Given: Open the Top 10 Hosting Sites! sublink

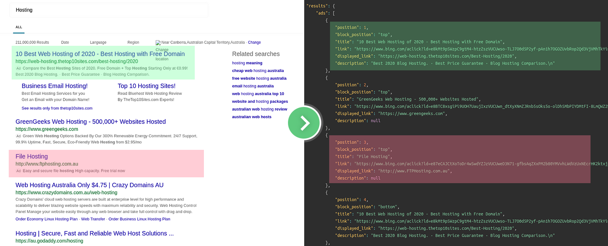Looking at the screenshot, I should [x=146, y=86].
